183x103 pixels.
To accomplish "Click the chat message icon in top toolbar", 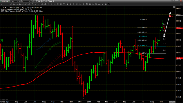I will pyautogui.click(x=49, y=2).
